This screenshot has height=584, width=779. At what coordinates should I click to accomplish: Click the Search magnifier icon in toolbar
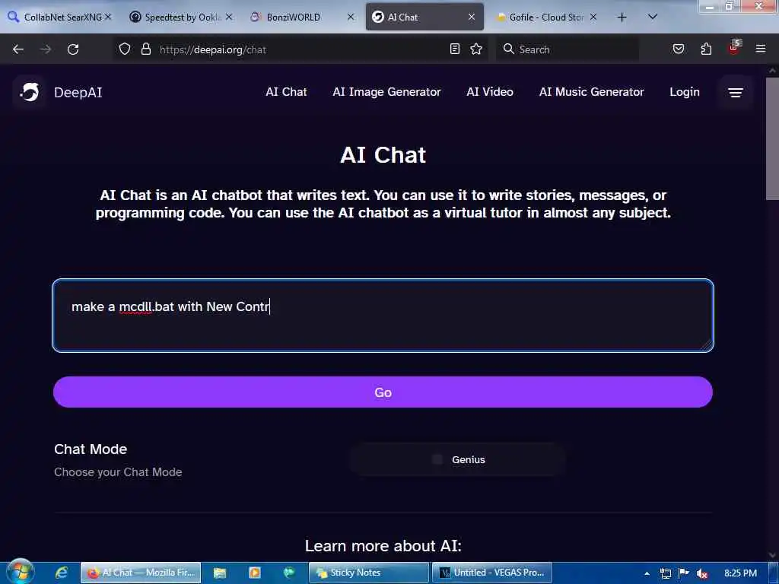(x=508, y=49)
